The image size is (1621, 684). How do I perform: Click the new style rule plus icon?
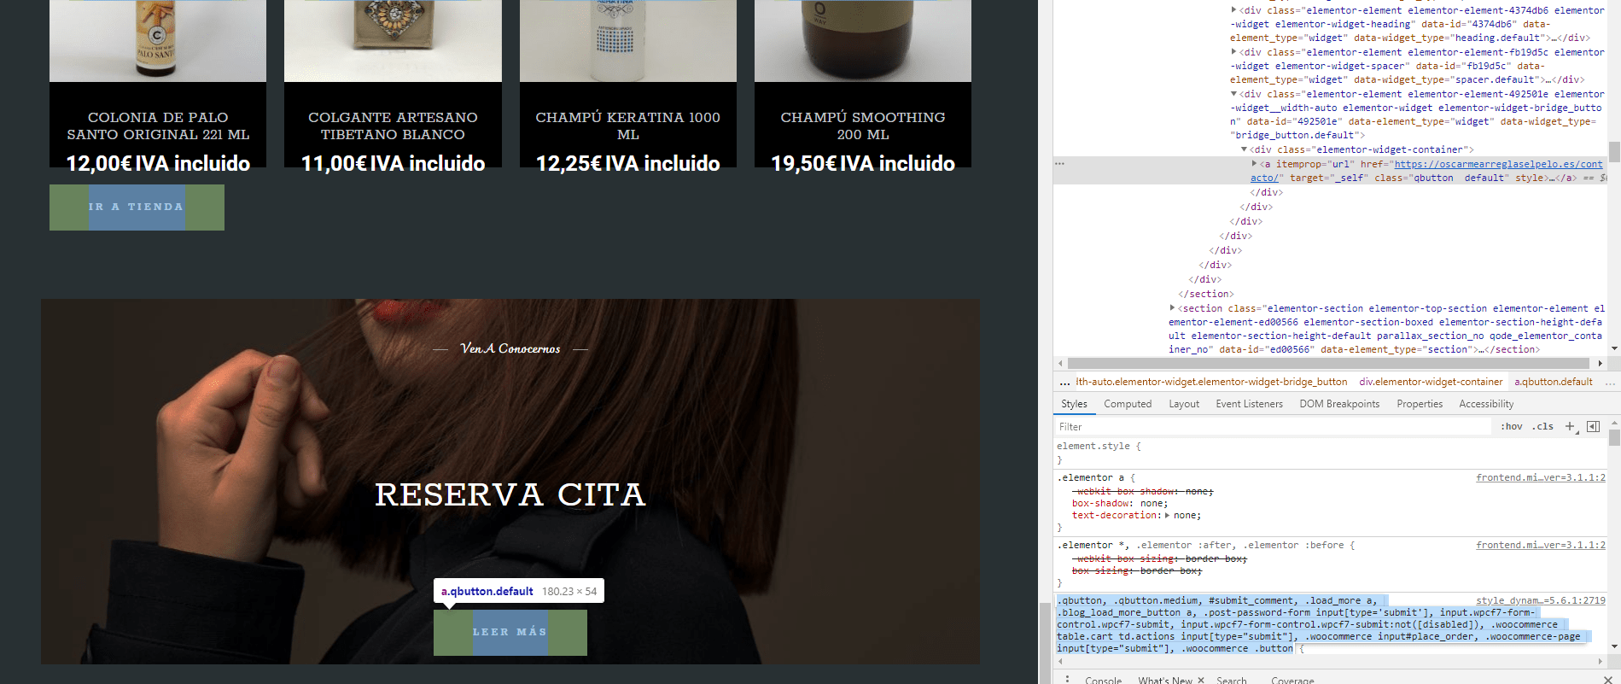pos(1569,426)
